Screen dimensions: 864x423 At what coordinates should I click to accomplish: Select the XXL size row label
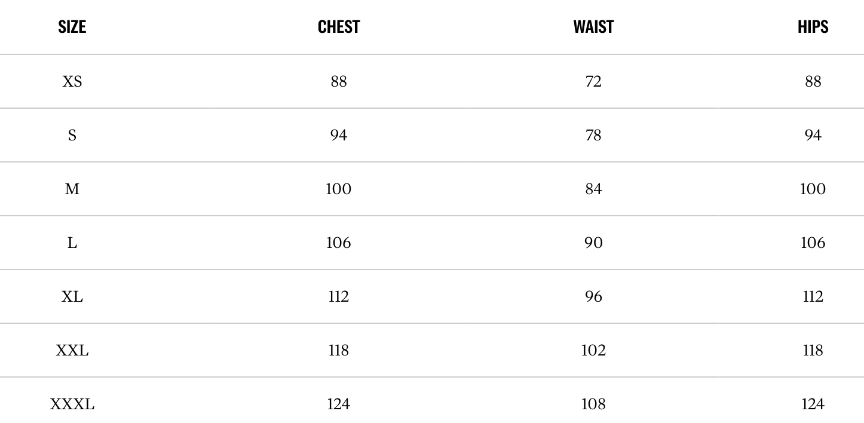72,350
